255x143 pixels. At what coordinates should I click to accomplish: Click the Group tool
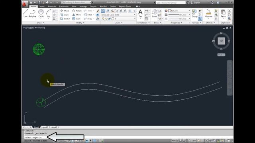click(194, 13)
